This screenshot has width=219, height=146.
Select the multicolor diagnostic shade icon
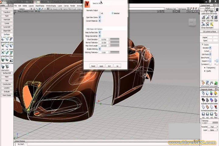[207, 93]
